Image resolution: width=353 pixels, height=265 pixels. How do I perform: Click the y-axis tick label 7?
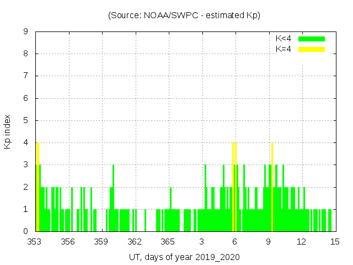[x=25, y=76]
